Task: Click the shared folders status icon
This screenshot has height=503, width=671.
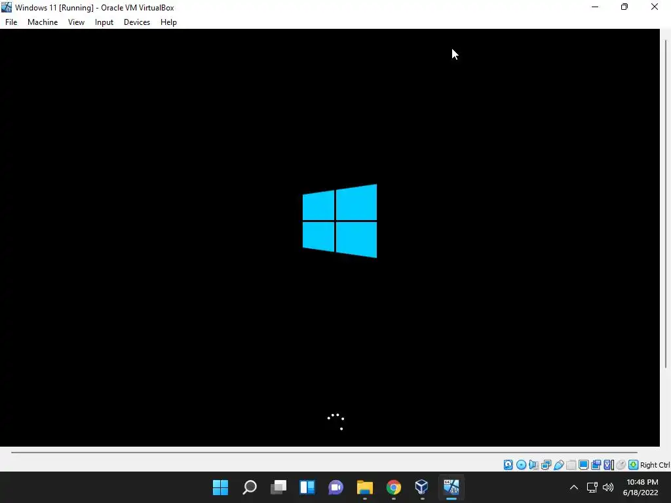Action: 571,464
